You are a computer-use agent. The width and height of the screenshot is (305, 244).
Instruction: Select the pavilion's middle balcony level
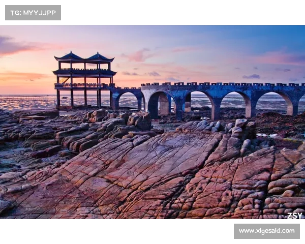pyautogui.click(x=84, y=73)
